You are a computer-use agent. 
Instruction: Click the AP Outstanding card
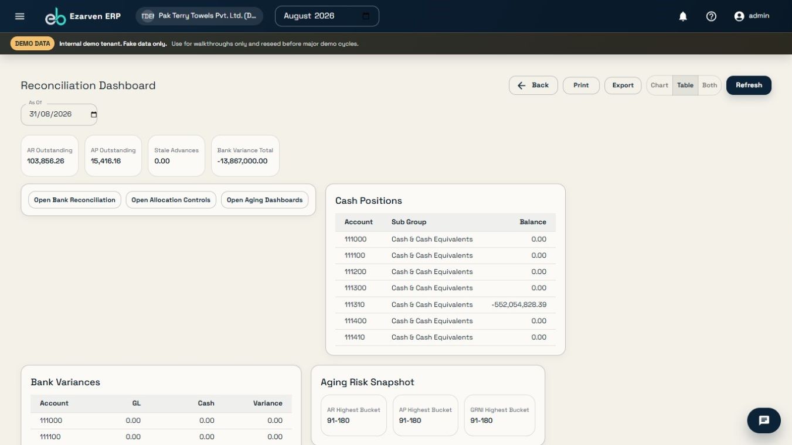[x=113, y=156]
